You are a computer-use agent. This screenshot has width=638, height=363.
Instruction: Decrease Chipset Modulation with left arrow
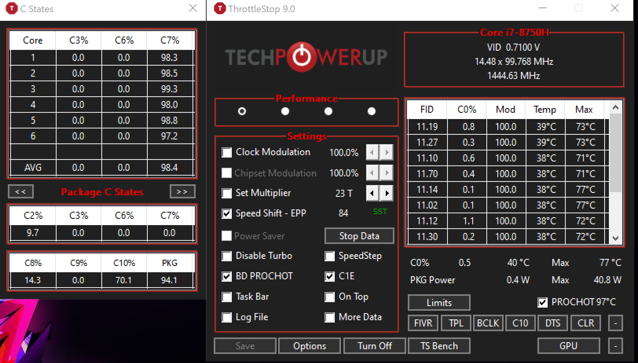point(372,173)
